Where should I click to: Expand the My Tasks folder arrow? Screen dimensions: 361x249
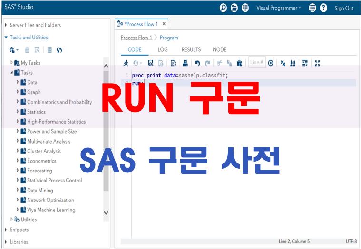[x=11, y=62]
